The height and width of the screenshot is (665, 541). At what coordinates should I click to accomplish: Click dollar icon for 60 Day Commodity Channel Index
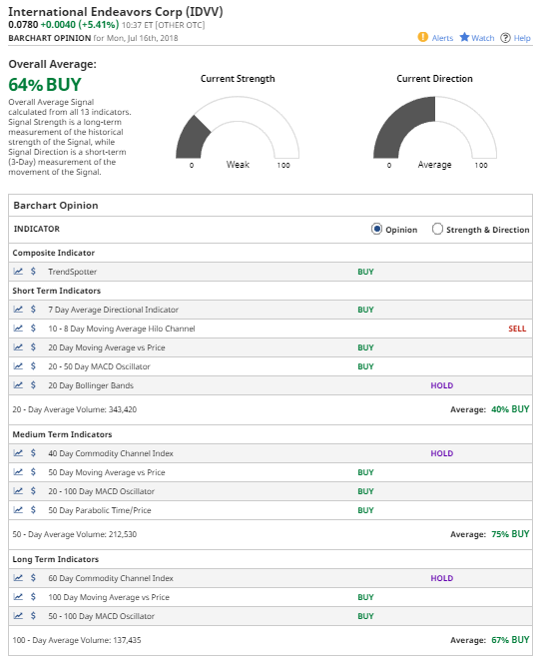[33, 578]
